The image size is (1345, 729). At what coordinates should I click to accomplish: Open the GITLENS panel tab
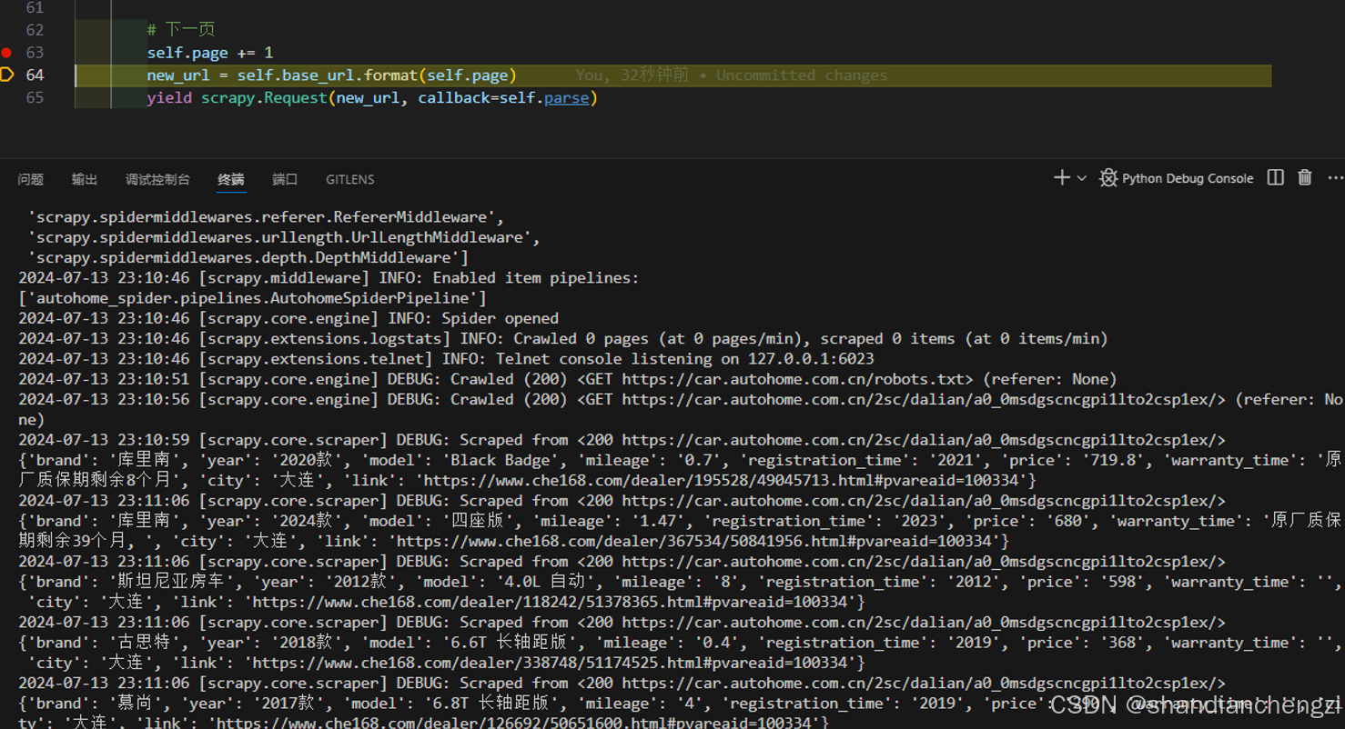click(x=350, y=179)
